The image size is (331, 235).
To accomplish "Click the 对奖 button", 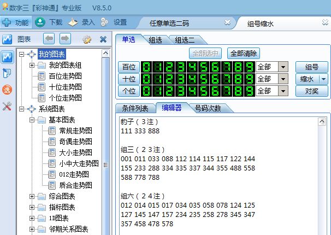I will [x=311, y=91].
